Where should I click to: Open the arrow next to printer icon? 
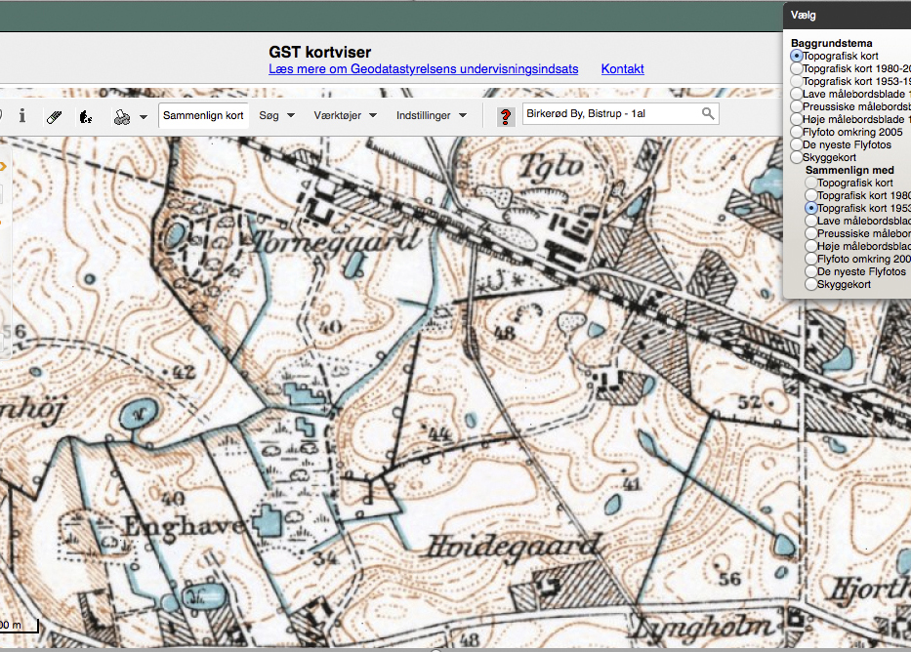(x=144, y=117)
